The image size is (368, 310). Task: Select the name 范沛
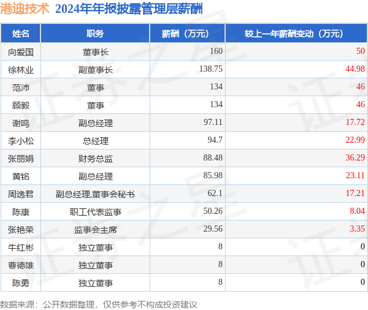pyautogui.click(x=21, y=88)
